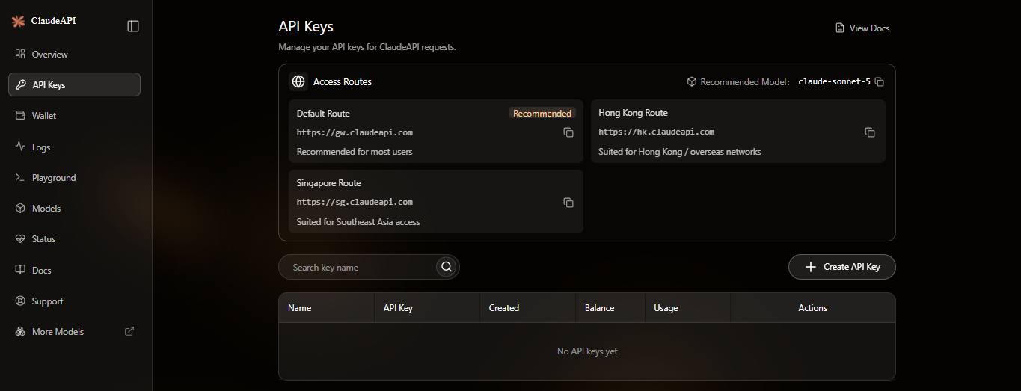Click the Docs book icon
The height and width of the screenshot is (391, 1021).
tap(20, 270)
